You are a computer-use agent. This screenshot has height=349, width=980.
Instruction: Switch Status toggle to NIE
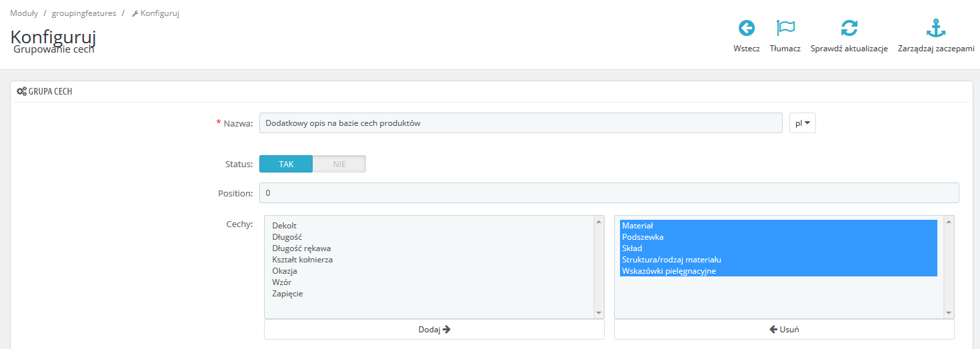pos(339,164)
